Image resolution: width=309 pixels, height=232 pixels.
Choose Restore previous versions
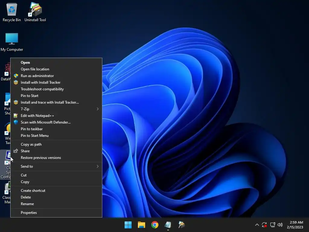pos(56,158)
